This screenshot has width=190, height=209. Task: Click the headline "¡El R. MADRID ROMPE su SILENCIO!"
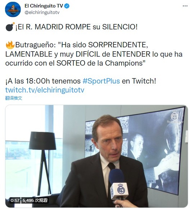pyautogui.click(x=77, y=27)
